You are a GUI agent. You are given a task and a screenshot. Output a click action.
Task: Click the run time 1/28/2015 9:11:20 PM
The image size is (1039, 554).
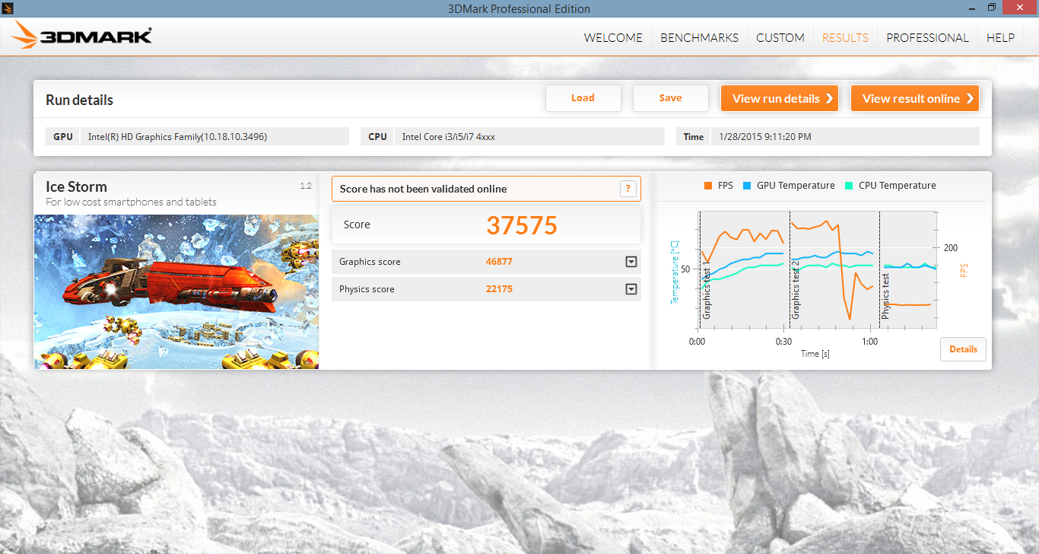767,137
